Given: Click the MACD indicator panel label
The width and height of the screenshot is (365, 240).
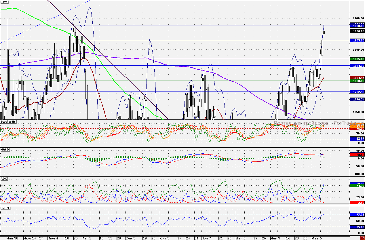Looking at the screenshot, I should click(x=5, y=150).
